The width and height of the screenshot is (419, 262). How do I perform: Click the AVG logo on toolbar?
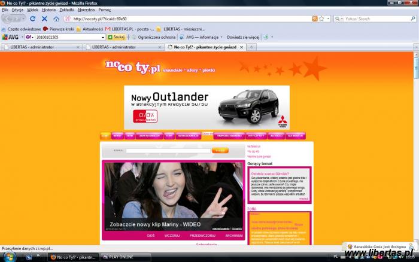[x=10, y=37]
